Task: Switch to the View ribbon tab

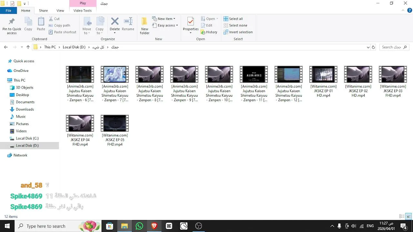Action: 60,11
